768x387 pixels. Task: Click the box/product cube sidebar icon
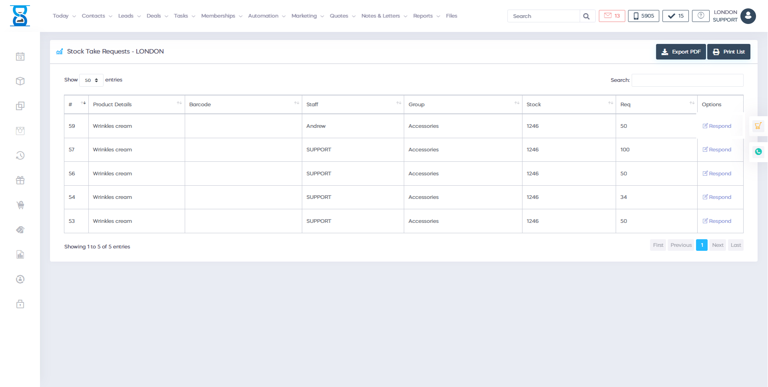(x=20, y=81)
